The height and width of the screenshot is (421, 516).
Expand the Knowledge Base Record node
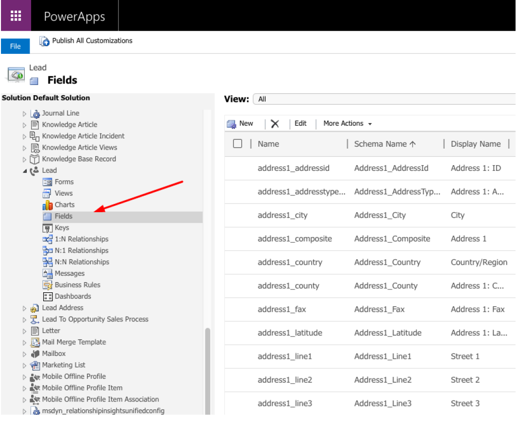point(24,159)
